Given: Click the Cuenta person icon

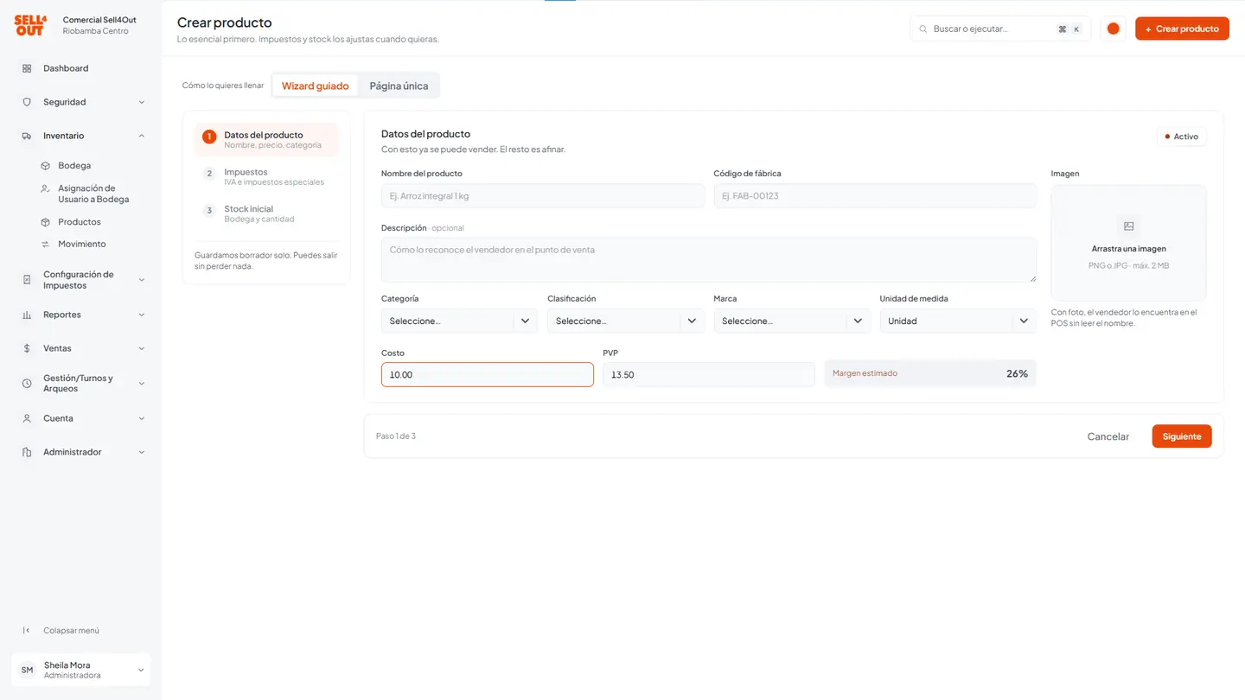Looking at the screenshot, I should point(27,418).
